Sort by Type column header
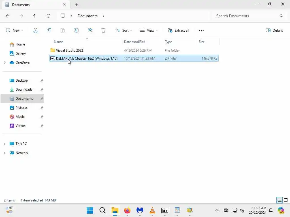This screenshot has height=217, width=290. pyautogui.click(x=180, y=42)
